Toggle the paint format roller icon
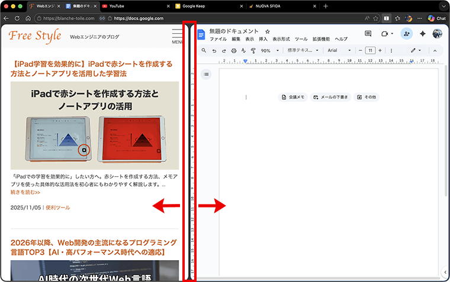 (253, 51)
